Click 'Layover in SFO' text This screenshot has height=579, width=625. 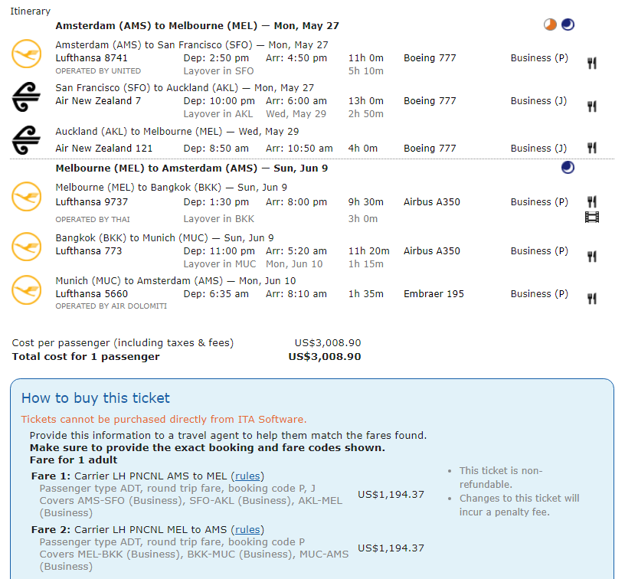[x=218, y=71]
